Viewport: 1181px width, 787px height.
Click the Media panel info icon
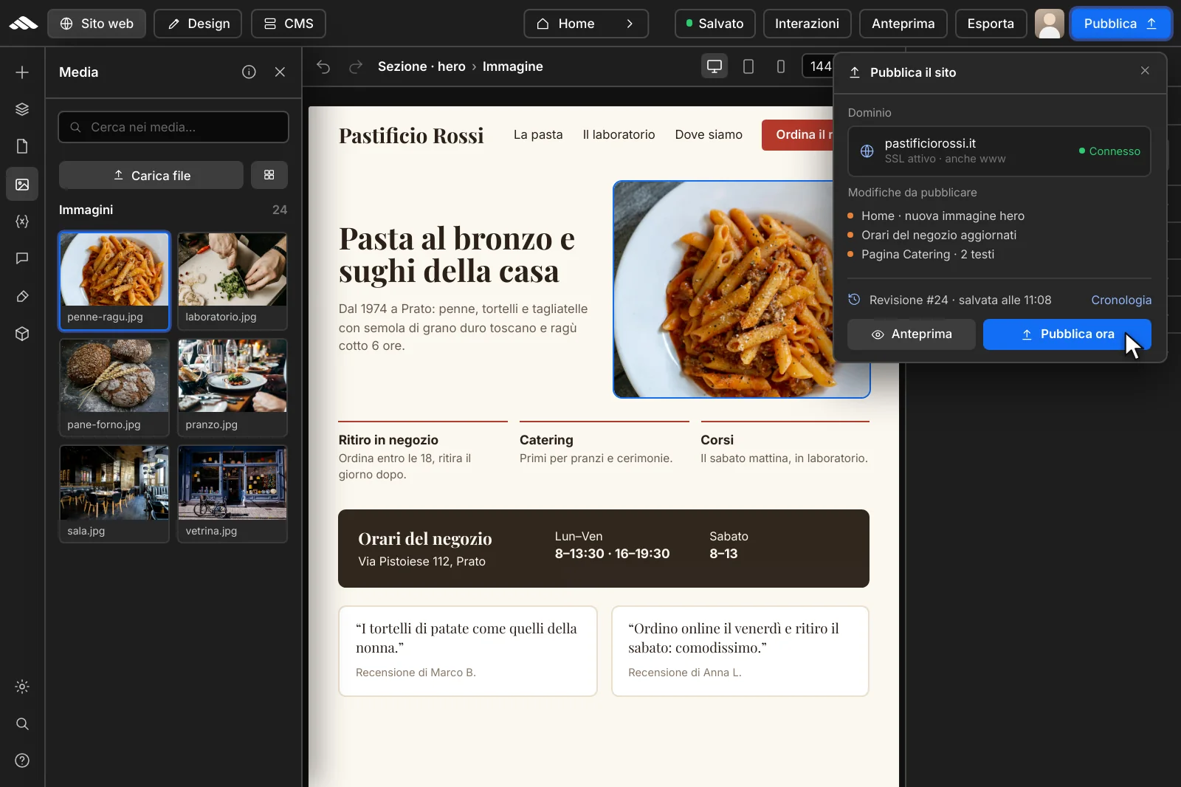tap(249, 72)
